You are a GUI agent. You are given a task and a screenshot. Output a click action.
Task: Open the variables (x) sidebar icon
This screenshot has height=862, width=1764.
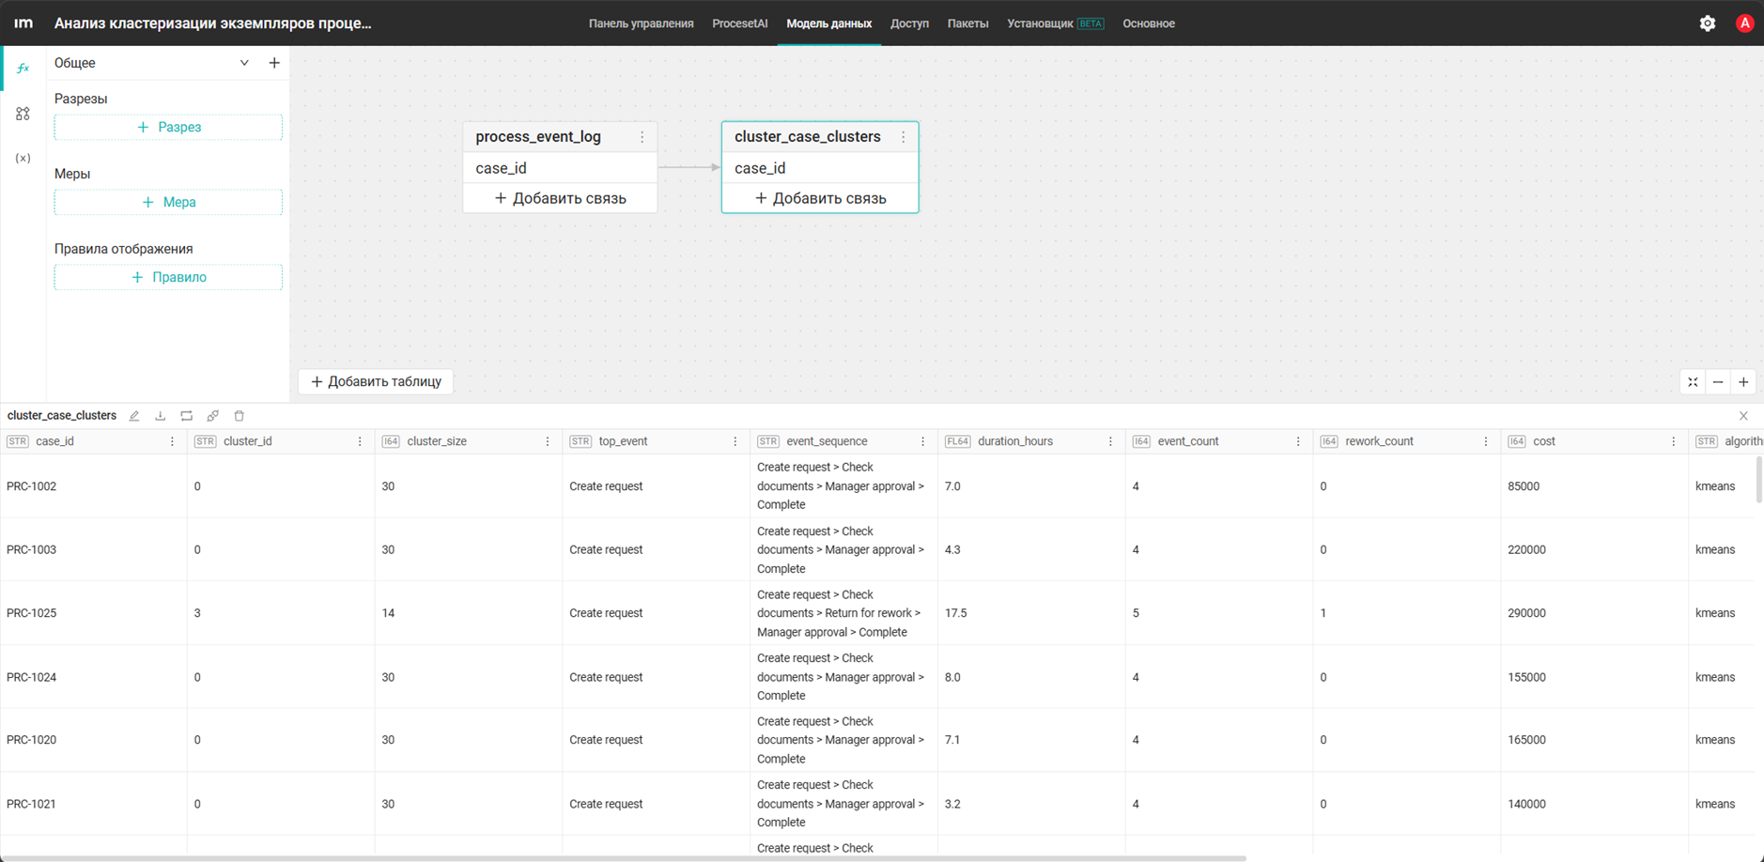(23, 158)
